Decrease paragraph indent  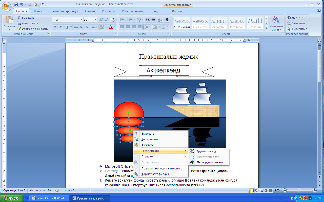tap(148, 20)
